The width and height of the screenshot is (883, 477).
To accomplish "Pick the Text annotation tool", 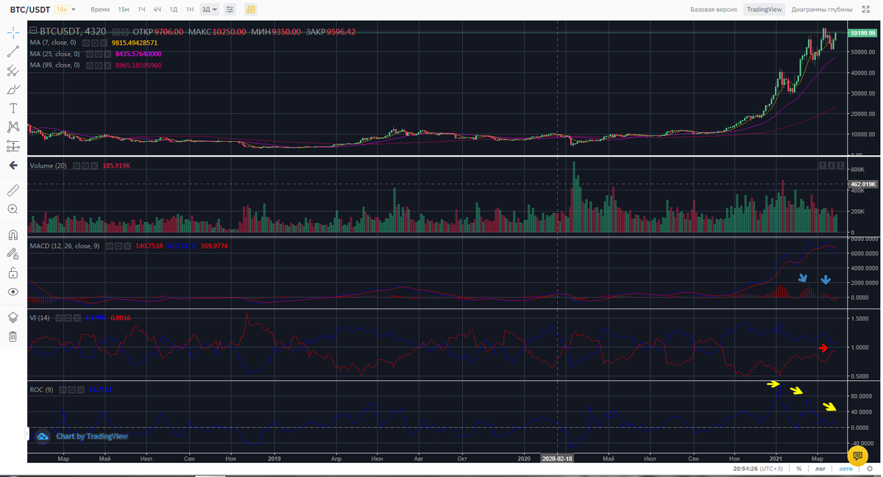I will [13, 107].
